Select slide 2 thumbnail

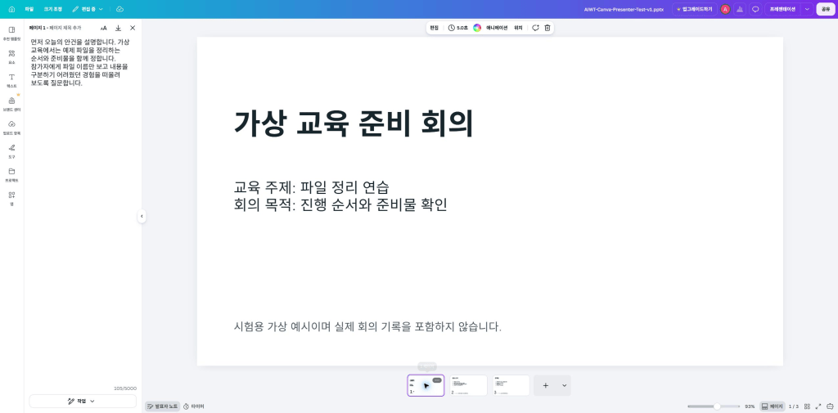point(468,385)
